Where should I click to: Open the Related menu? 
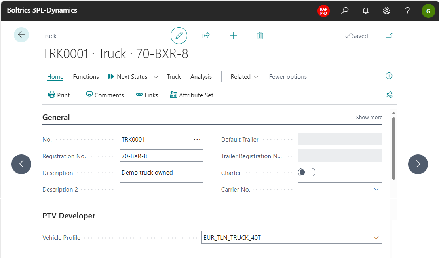click(x=244, y=76)
